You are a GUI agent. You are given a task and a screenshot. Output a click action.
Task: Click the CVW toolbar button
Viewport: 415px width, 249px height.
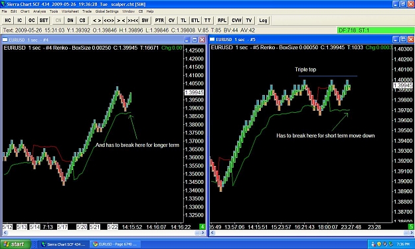point(236,21)
